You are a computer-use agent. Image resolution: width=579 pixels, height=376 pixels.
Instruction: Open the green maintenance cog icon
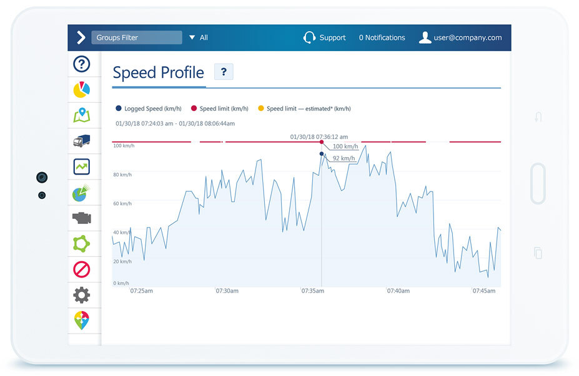point(81,243)
